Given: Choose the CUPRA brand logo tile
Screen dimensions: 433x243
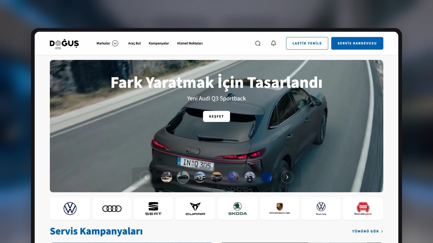Looking at the screenshot, I should [195, 209].
